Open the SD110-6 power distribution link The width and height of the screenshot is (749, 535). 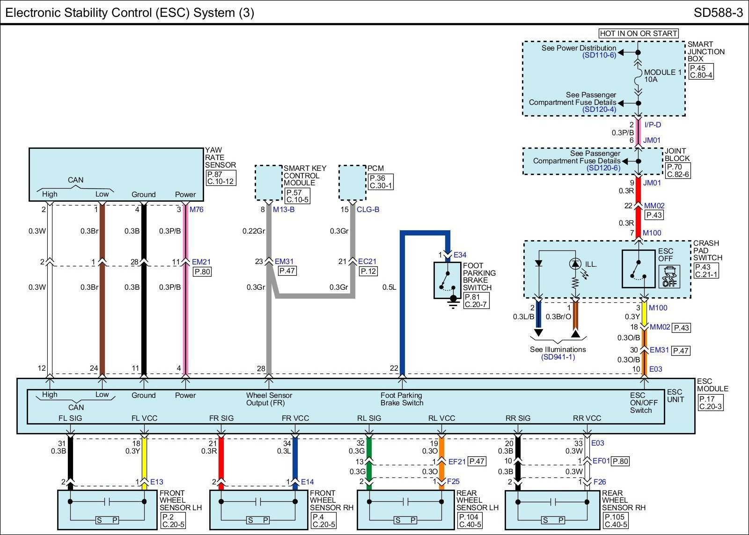tap(599, 55)
